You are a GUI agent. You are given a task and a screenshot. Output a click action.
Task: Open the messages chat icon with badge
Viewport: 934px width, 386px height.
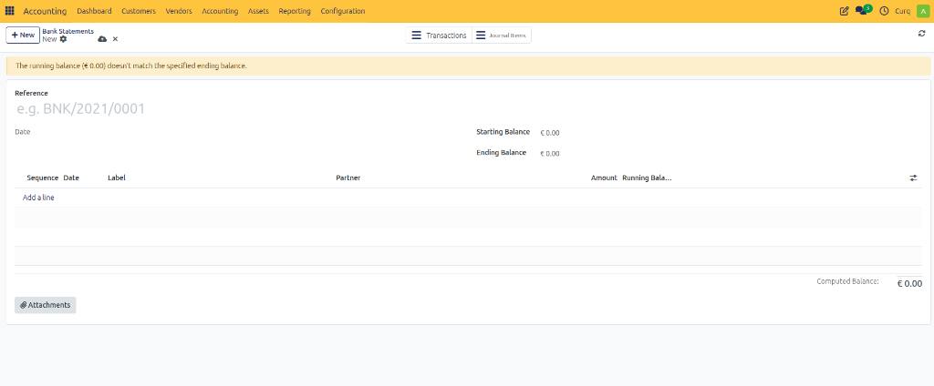click(x=863, y=10)
